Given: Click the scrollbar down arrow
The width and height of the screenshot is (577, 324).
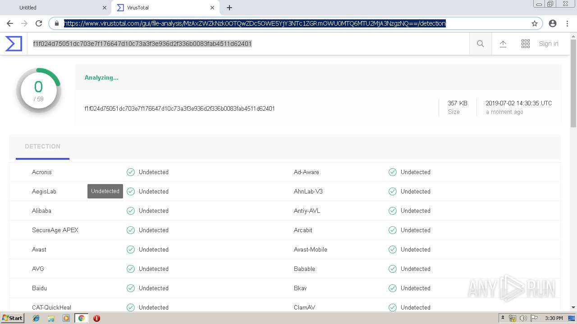Looking at the screenshot, I should (x=573, y=307).
